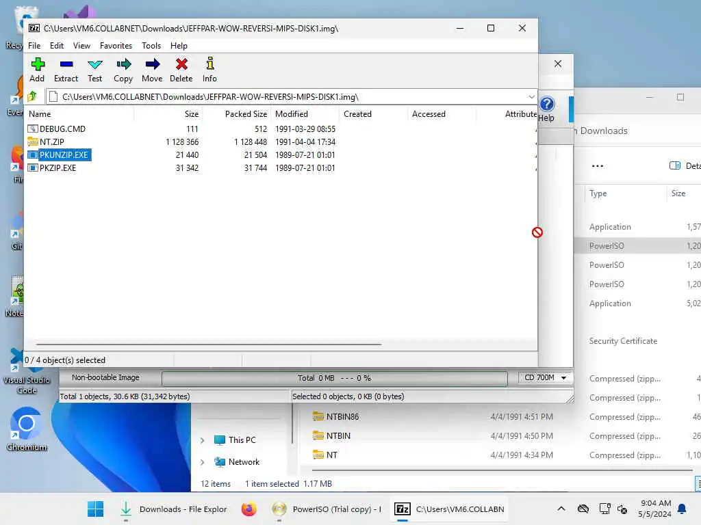Click the 7-Zip address path field
The width and height of the screenshot is (701, 525).
click(x=290, y=97)
